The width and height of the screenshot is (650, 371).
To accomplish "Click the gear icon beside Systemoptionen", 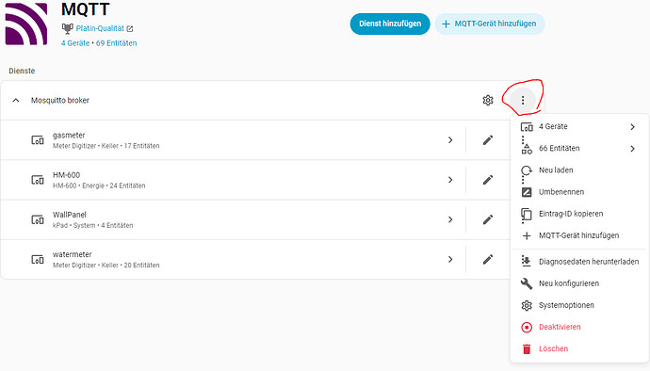I will [527, 305].
